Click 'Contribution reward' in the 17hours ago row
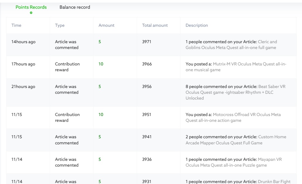The width and height of the screenshot is (302, 184). [x=67, y=67]
